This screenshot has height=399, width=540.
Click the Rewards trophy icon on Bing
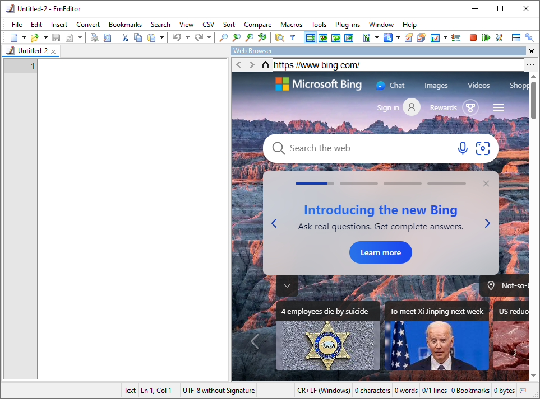pos(470,107)
